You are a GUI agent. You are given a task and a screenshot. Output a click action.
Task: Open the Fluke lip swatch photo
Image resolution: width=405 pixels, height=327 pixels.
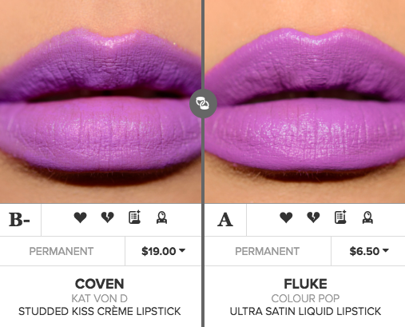(305, 102)
